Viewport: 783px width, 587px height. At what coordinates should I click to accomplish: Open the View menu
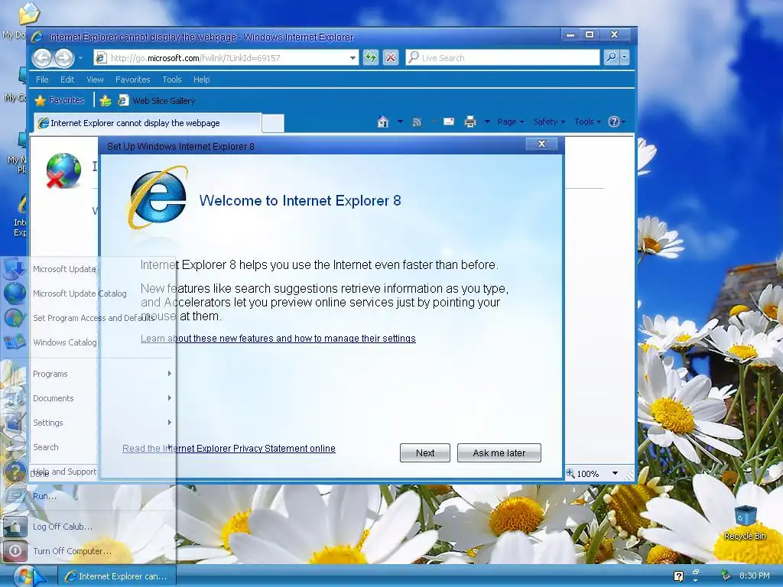point(95,79)
